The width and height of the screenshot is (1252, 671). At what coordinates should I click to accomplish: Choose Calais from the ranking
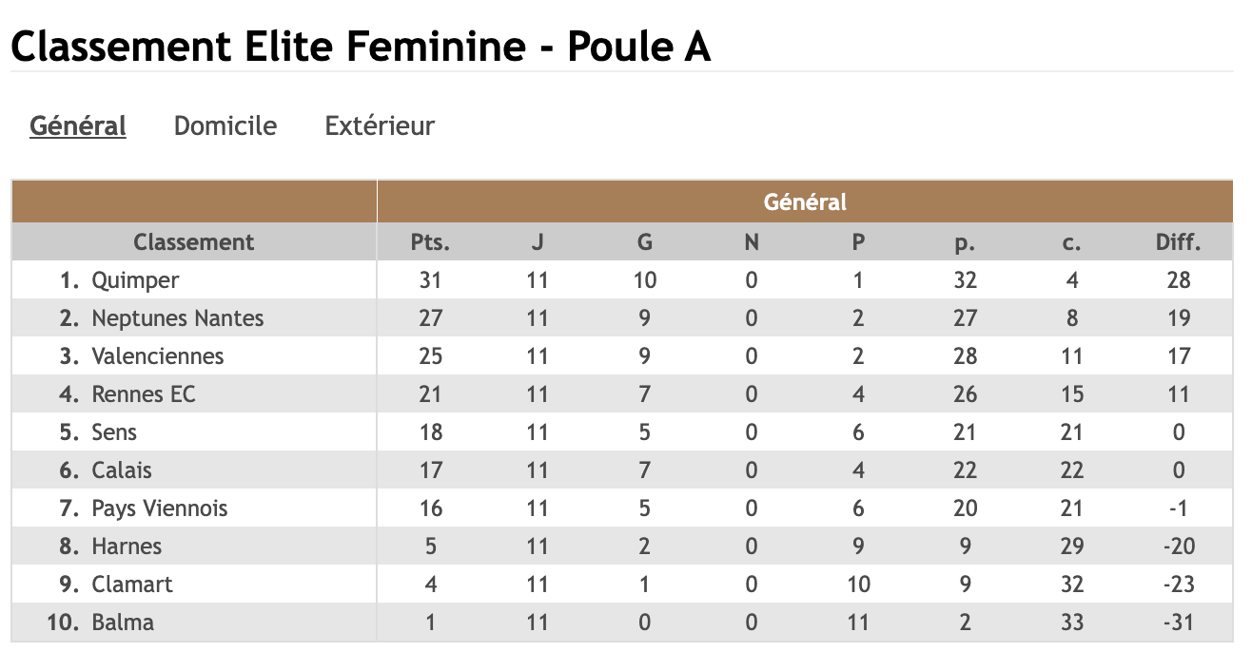click(x=122, y=470)
